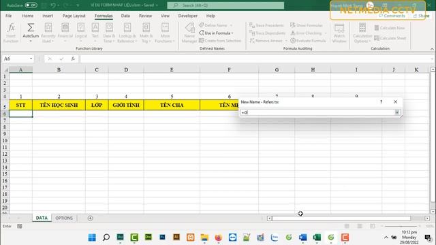Switch to the Data ribbon tab
The width and height of the screenshot is (436, 245).
[x=125, y=16]
